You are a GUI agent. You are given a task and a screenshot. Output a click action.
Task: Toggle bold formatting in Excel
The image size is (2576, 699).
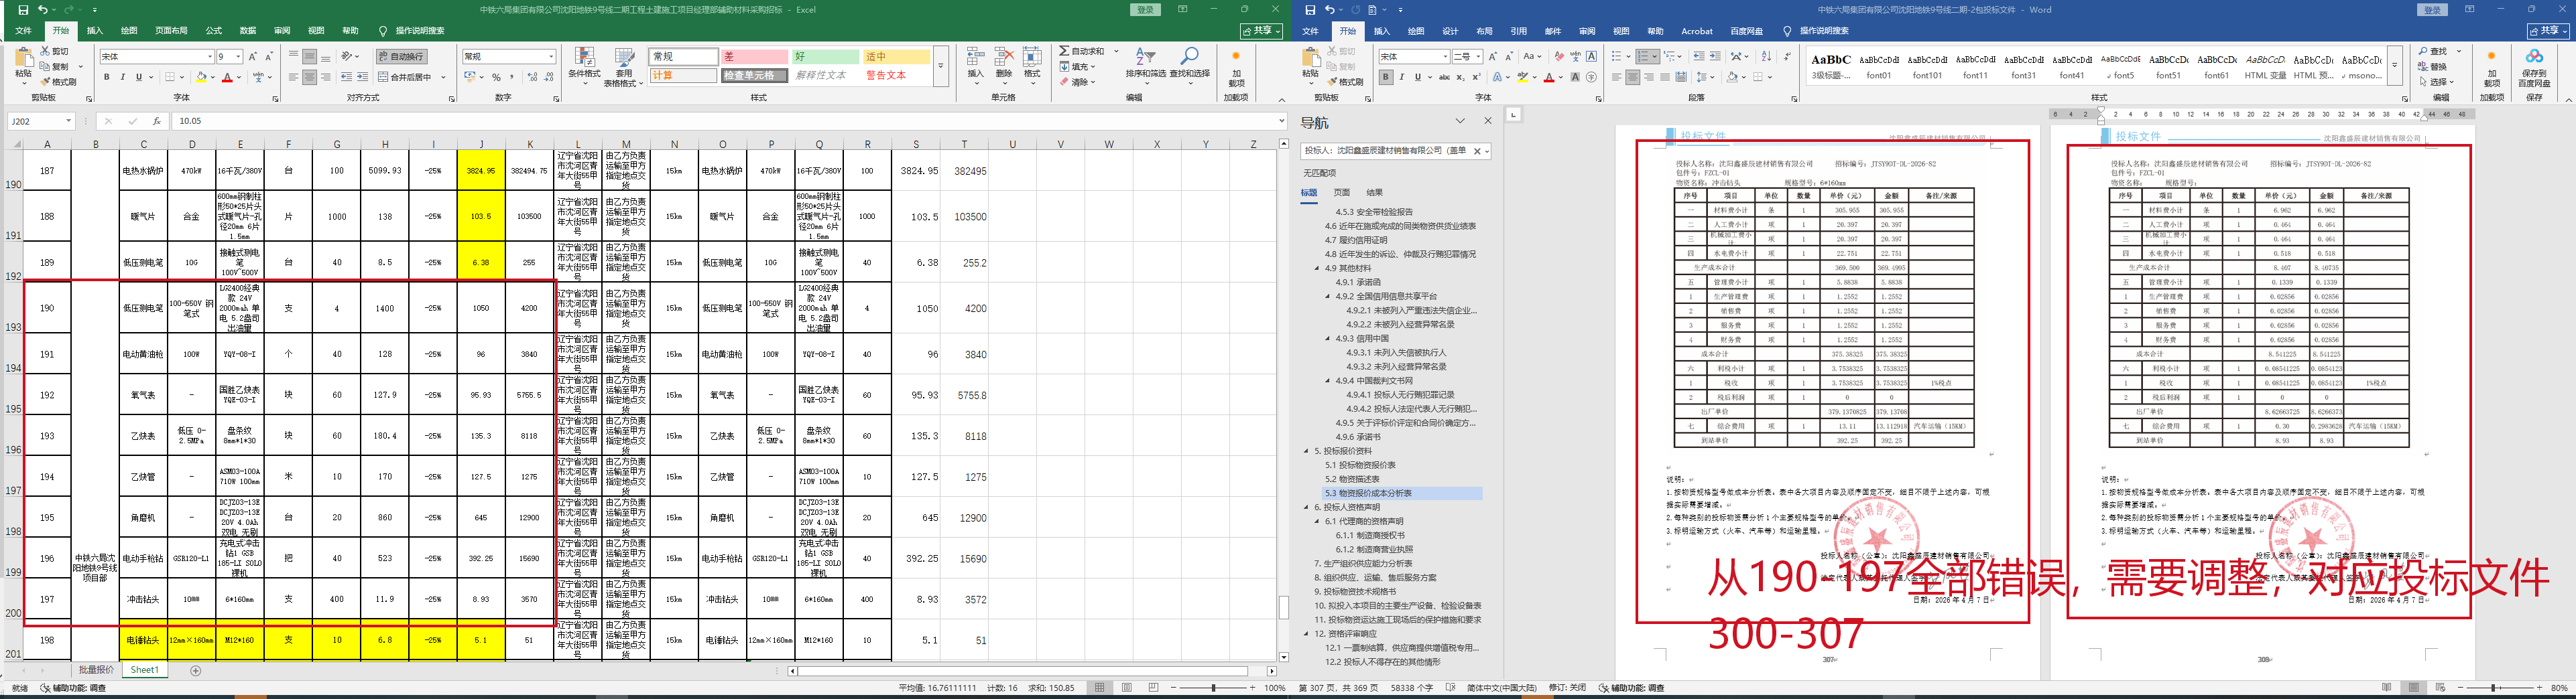click(x=106, y=77)
